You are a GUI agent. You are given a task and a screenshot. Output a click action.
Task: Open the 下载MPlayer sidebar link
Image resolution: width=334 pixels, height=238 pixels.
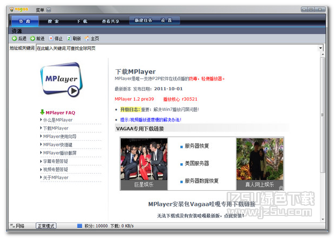(x=56, y=128)
